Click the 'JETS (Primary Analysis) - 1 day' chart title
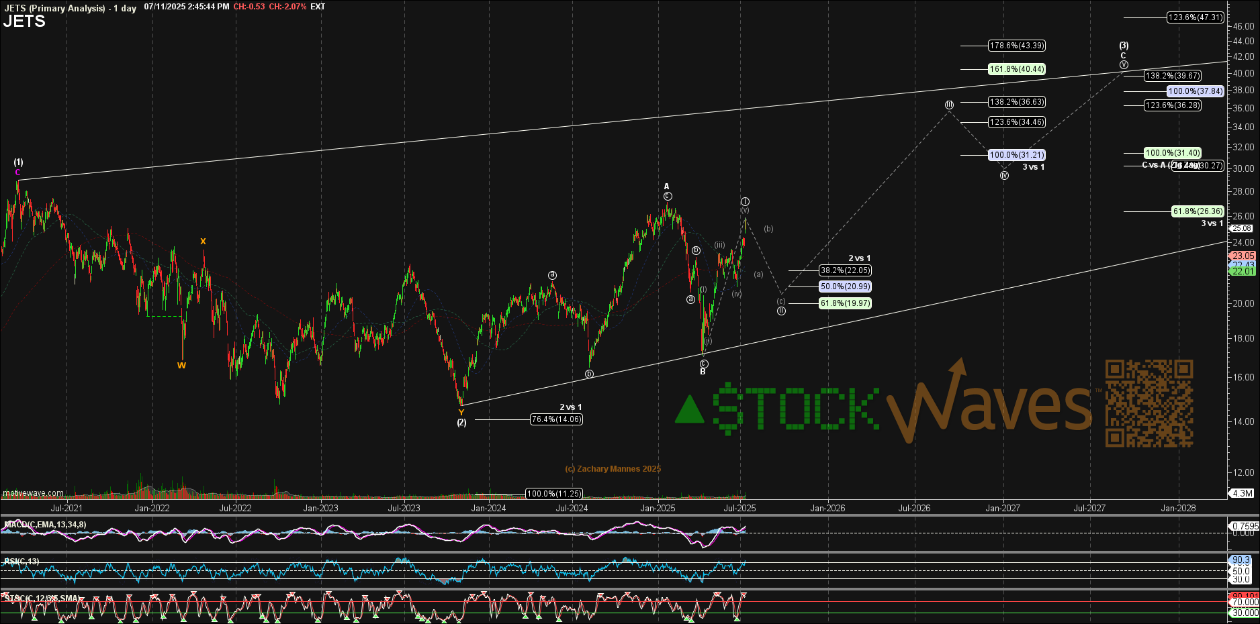1260x624 pixels. click(70, 7)
